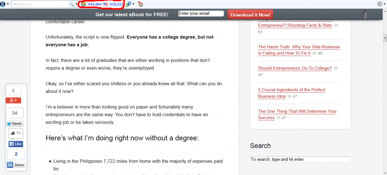387x175 pixels.
Task: Click comment bubble after Shocking Facts & Stats
Action: coord(336,25)
